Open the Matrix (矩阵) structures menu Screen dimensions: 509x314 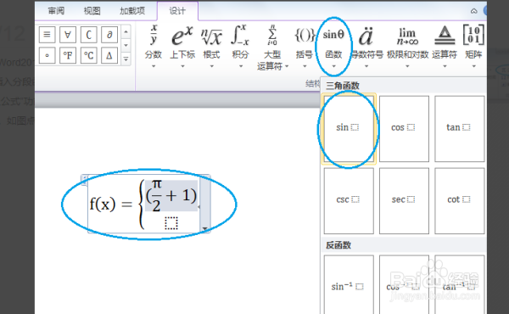[x=473, y=46]
